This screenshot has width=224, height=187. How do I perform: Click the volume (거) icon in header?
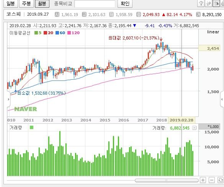tap(198, 15)
